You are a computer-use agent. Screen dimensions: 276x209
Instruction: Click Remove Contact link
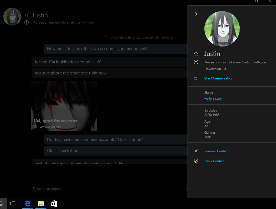pyautogui.click(x=216, y=151)
